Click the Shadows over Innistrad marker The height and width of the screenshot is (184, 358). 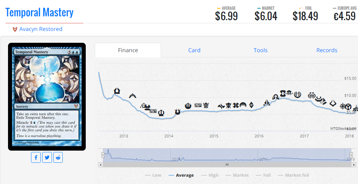pos(276,97)
